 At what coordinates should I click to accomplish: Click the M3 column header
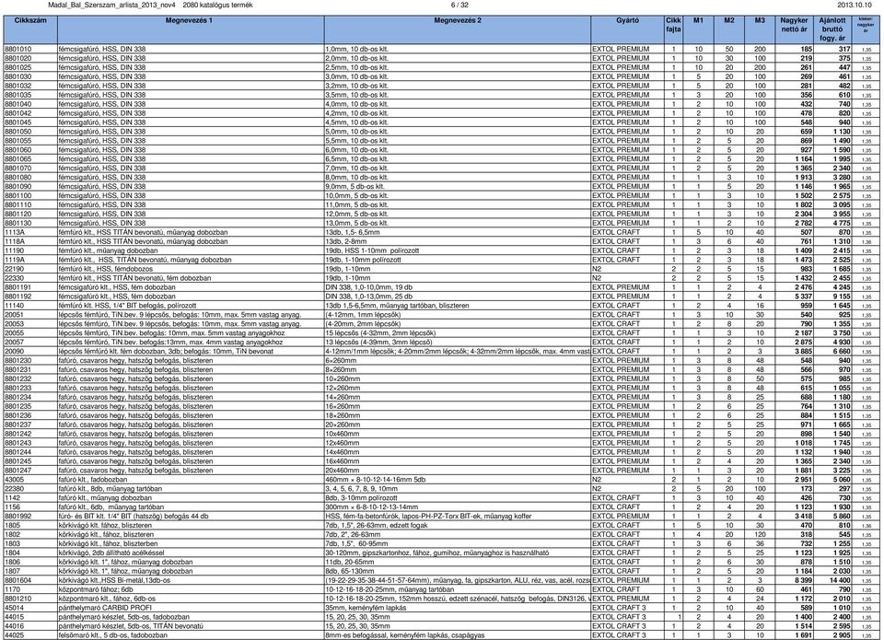coord(760,29)
